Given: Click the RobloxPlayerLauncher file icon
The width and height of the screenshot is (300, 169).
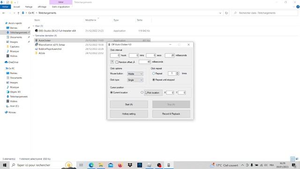Looking at the screenshot, I should [x=37, y=49].
